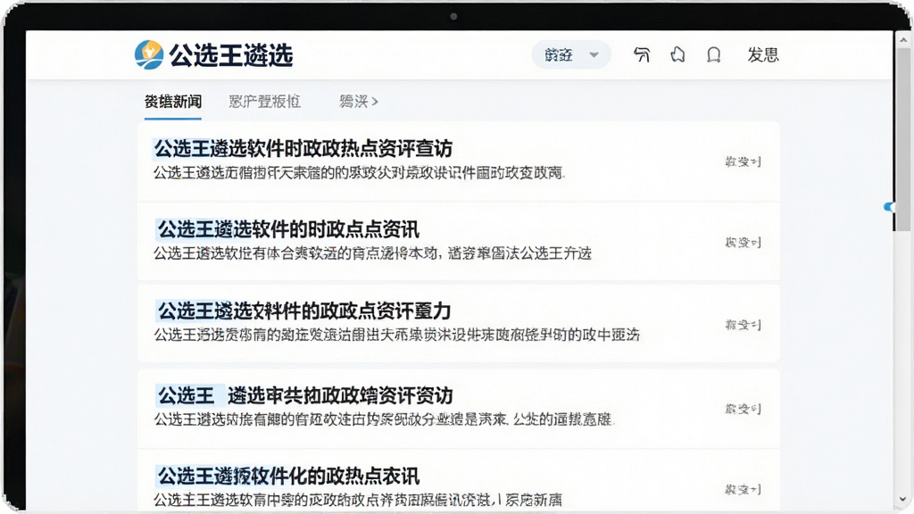Click the middle header icon before 发思
This screenshot has height=514, width=914.
[677, 54]
